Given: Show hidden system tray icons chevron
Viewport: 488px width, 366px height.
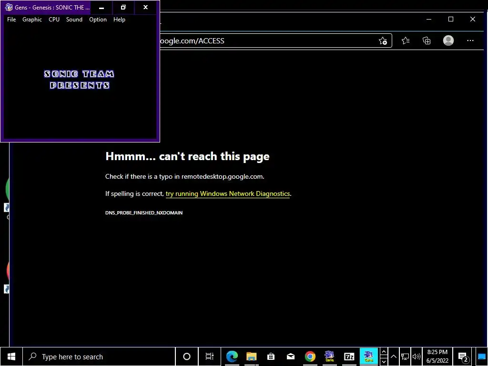Looking at the screenshot, I should [393, 356].
